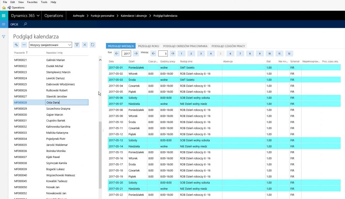
Task: Refresh the worker list
Action: (93, 45)
